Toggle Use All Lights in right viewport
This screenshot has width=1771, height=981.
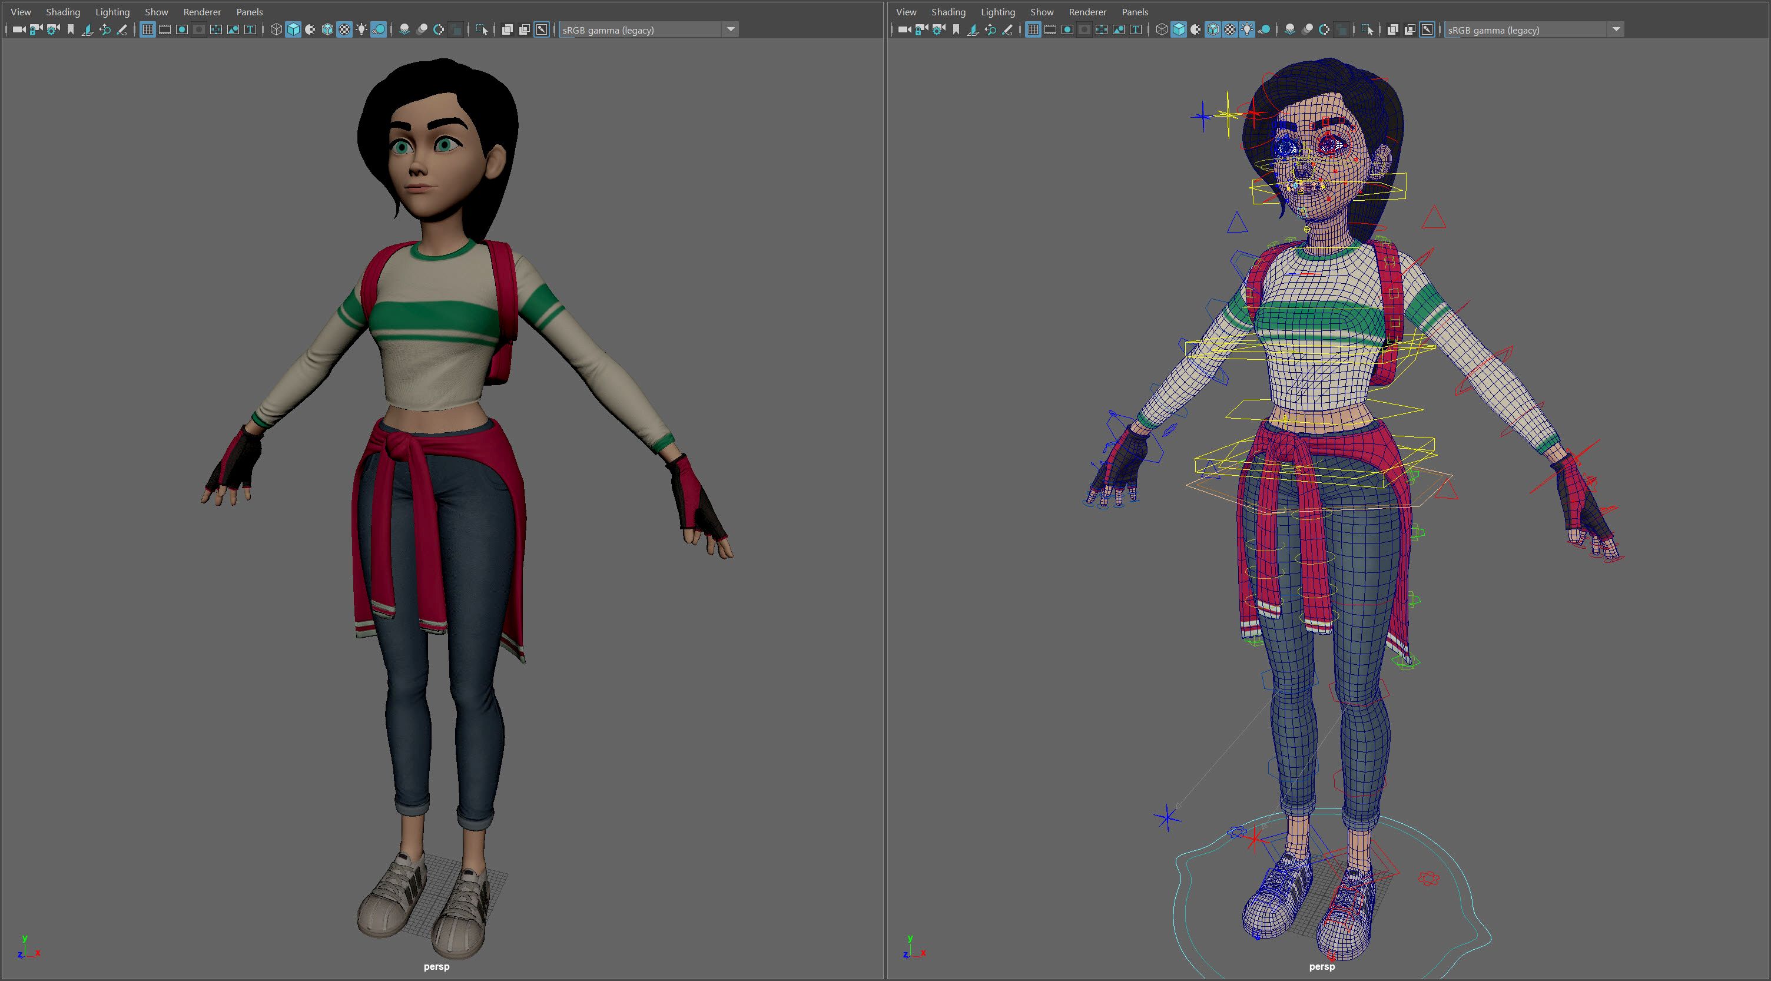pos(1246,29)
